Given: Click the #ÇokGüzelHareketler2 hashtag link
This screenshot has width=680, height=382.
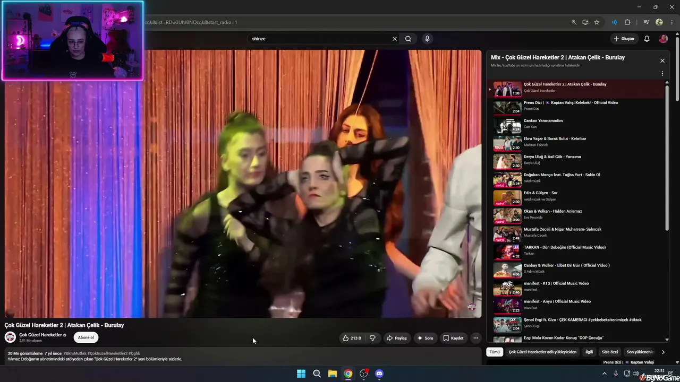Looking at the screenshot, I should [107, 353].
